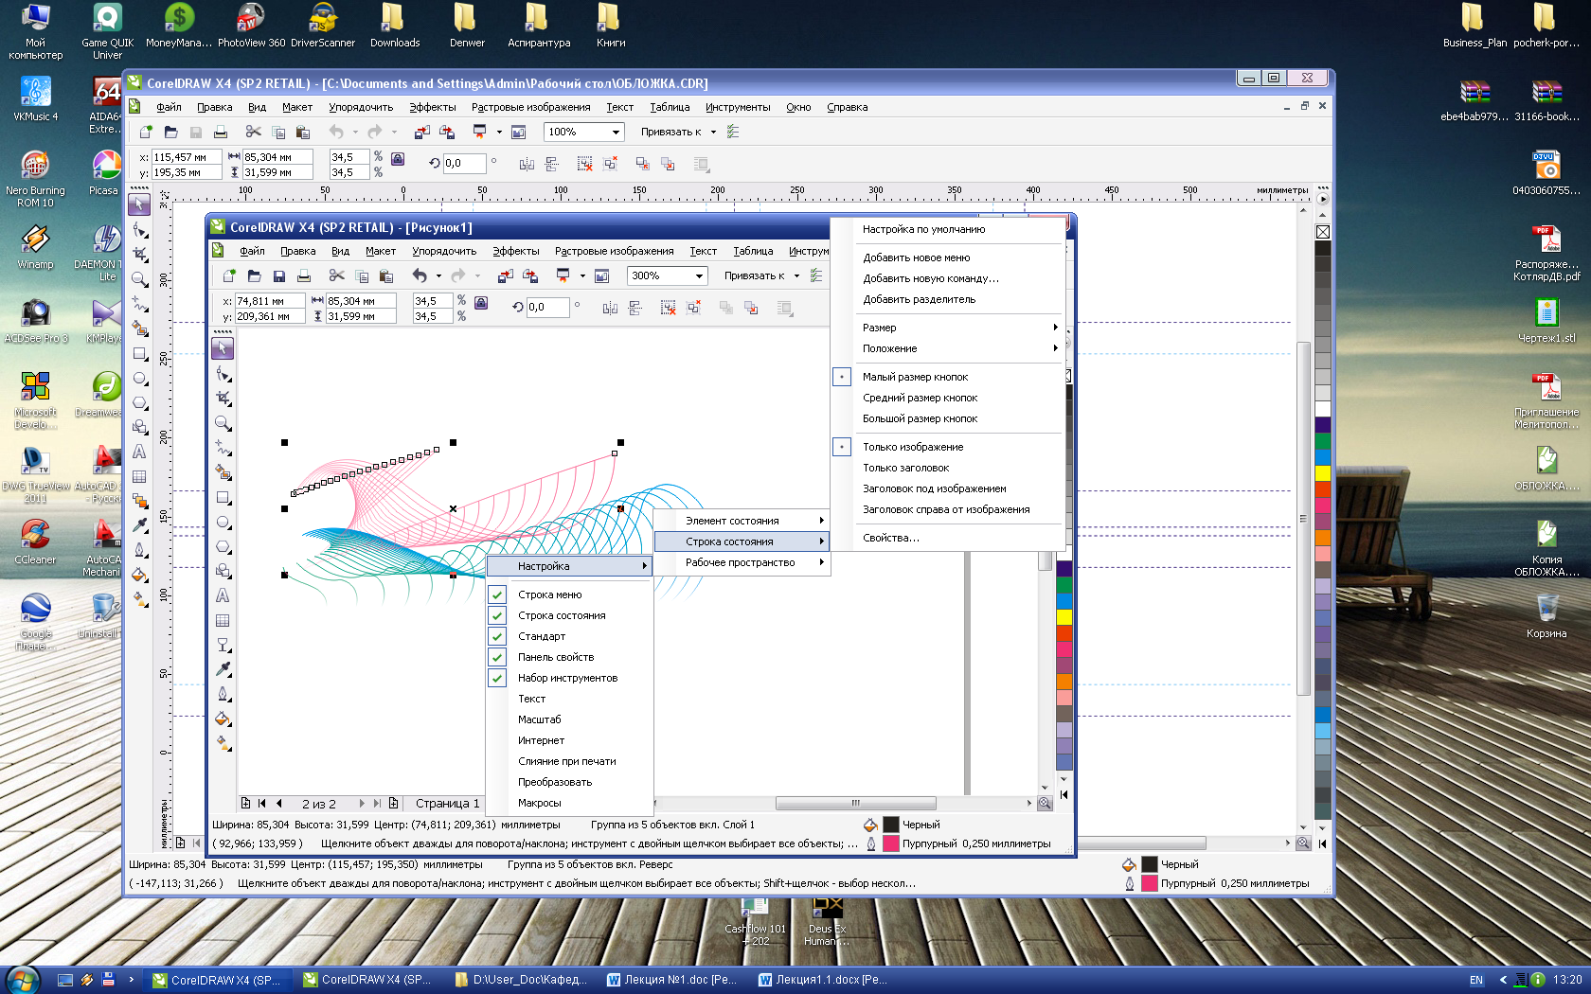Uncheck Панель свойств checkbox
The image size is (1591, 994).
[x=497, y=657]
